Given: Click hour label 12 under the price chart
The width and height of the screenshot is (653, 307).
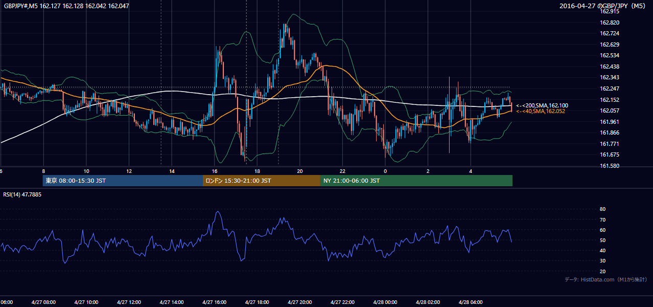Looking at the screenshot, I should [129, 171].
